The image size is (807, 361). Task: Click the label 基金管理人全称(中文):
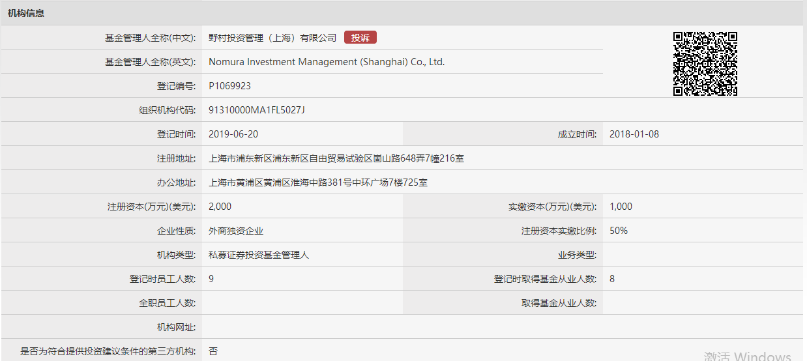click(x=151, y=38)
